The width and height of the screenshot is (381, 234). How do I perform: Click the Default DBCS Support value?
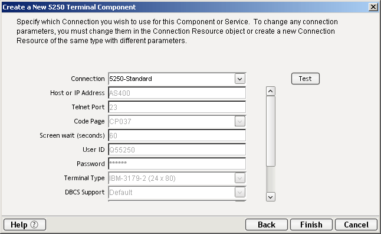click(x=121, y=193)
